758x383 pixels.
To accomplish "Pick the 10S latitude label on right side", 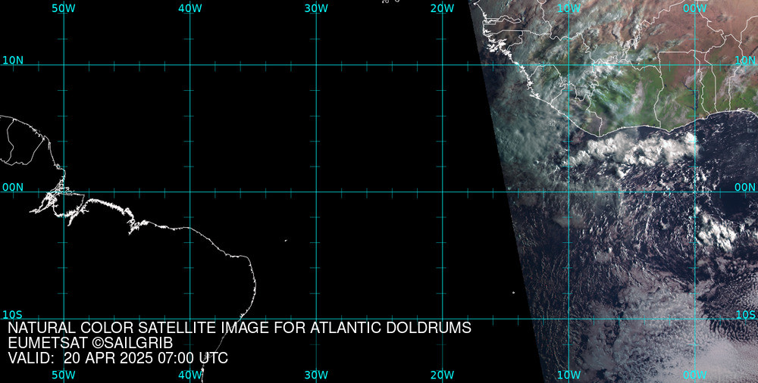I will click(x=745, y=315).
